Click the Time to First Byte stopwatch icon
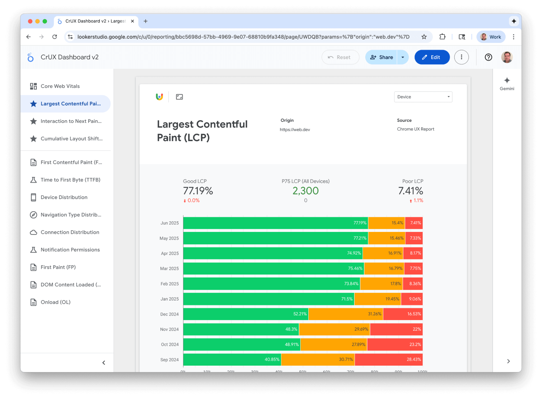Screen dimensions: 542x399 coord(33,180)
